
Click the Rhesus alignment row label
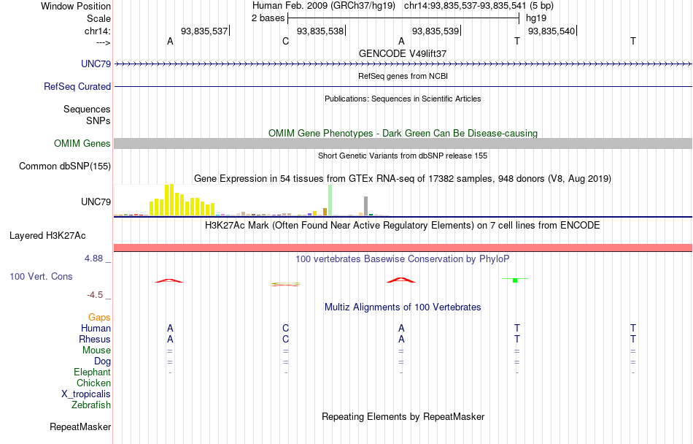pyautogui.click(x=95, y=339)
